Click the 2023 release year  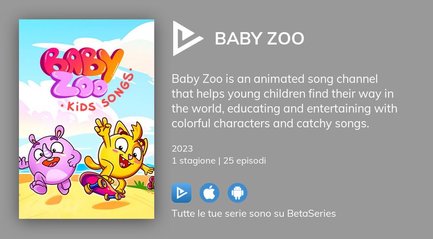click(182, 149)
